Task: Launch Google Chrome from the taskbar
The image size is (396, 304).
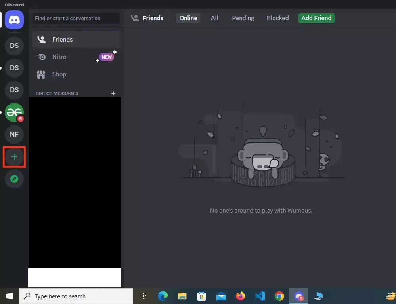Action: click(x=279, y=296)
